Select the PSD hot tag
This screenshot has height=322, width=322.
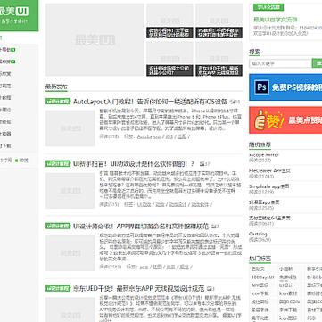pyautogui.click(x=311, y=318)
